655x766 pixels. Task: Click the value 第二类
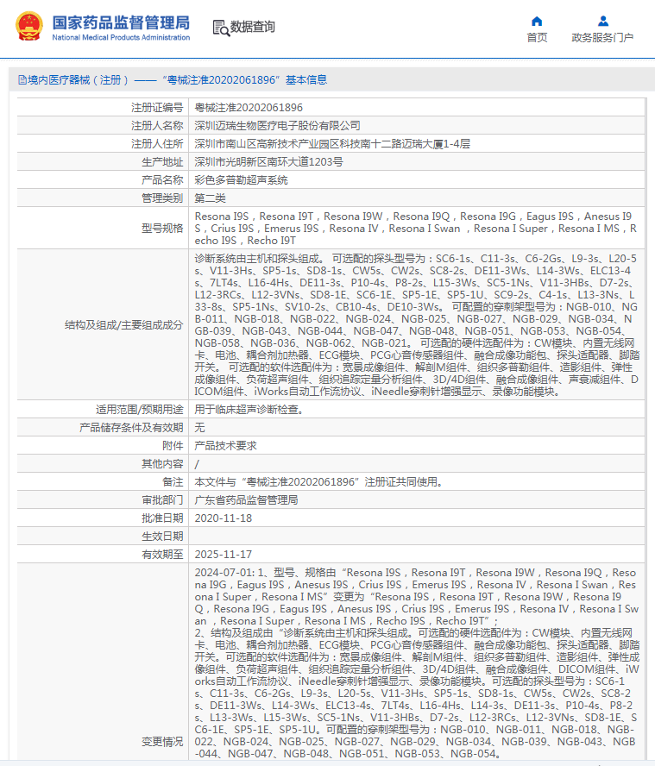click(211, 198)
